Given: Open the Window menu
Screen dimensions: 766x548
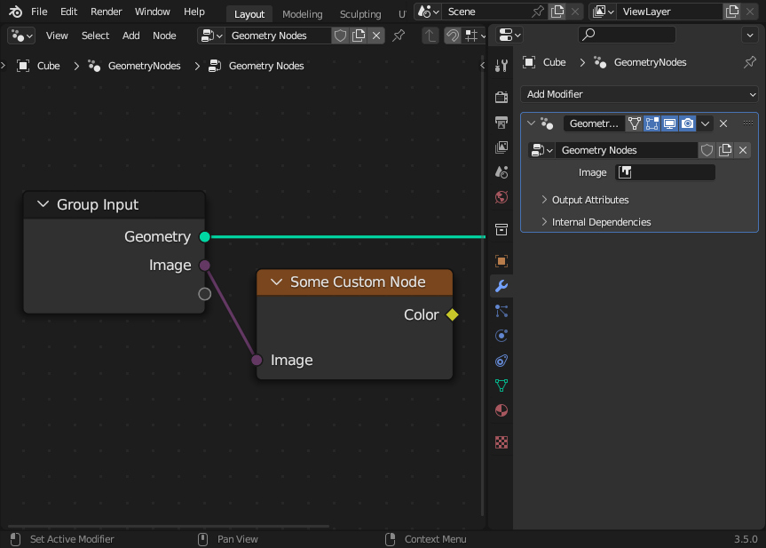Looking at the screenshot, I should [153, 12].
